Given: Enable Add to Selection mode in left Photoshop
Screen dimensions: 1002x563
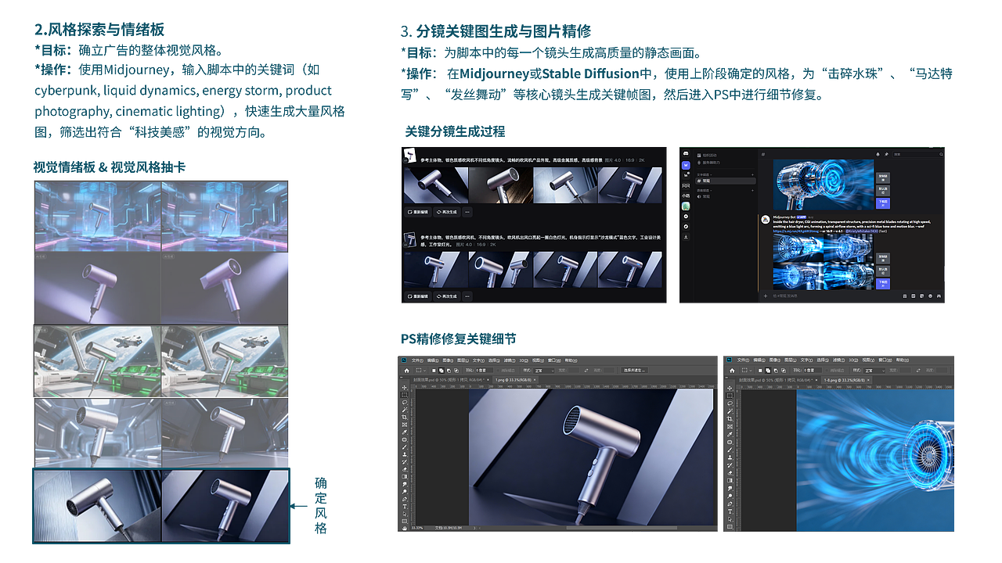Looking at the screenshot, I should (442, 371).
